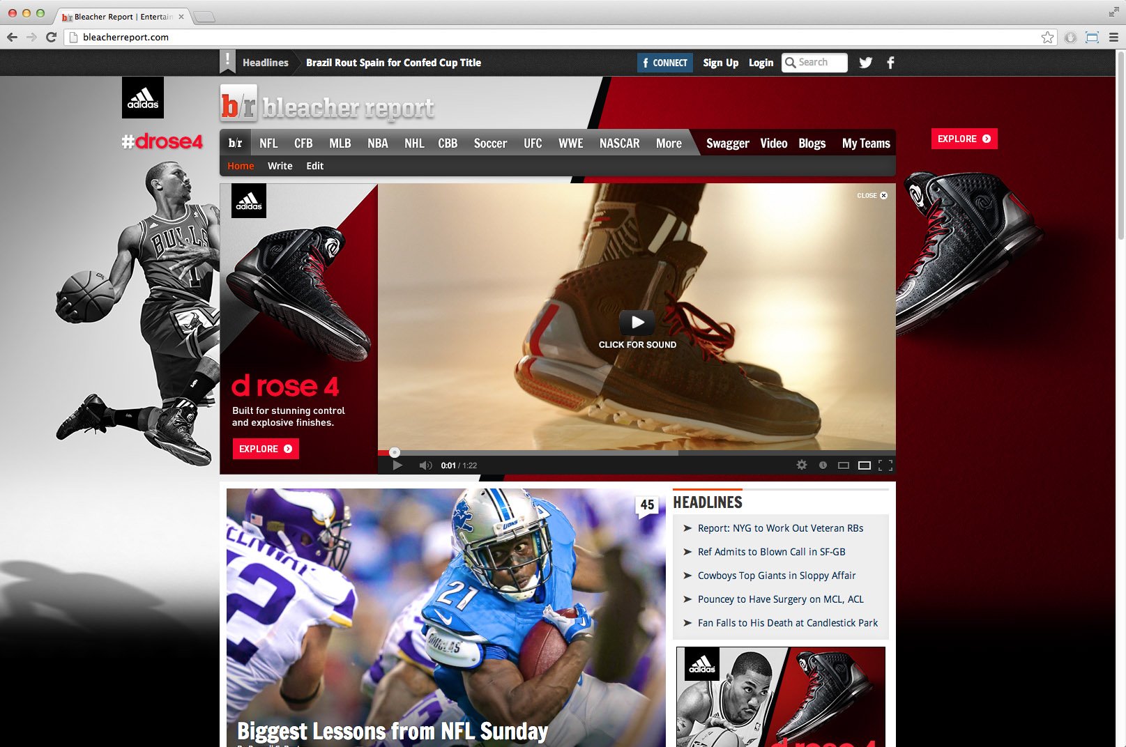1126x747 pixels.
Task: Mute the video with the speaker icon
Action: click(425, 465)
